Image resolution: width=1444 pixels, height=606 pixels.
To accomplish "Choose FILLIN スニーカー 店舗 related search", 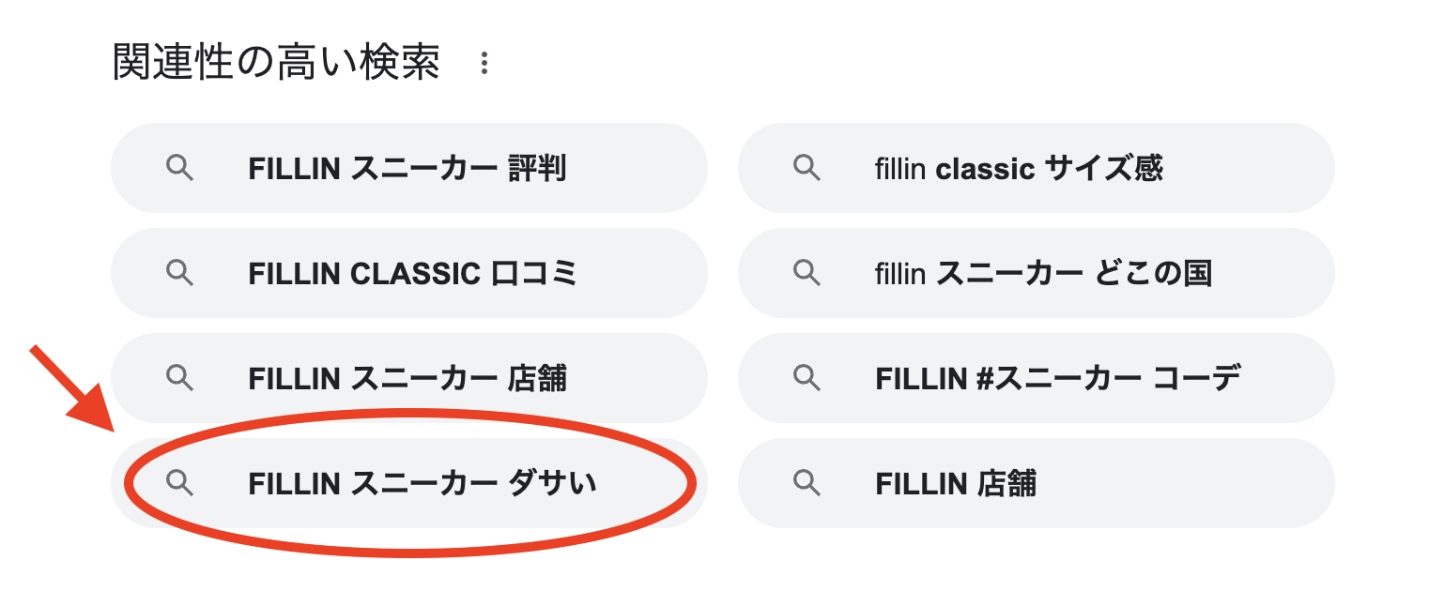I will coord(408,378).
